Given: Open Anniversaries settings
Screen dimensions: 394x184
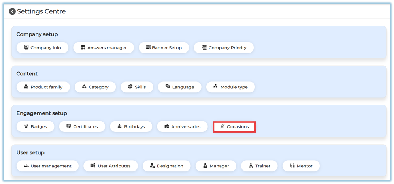Looking at the screenshot, I should click(182, 127).
